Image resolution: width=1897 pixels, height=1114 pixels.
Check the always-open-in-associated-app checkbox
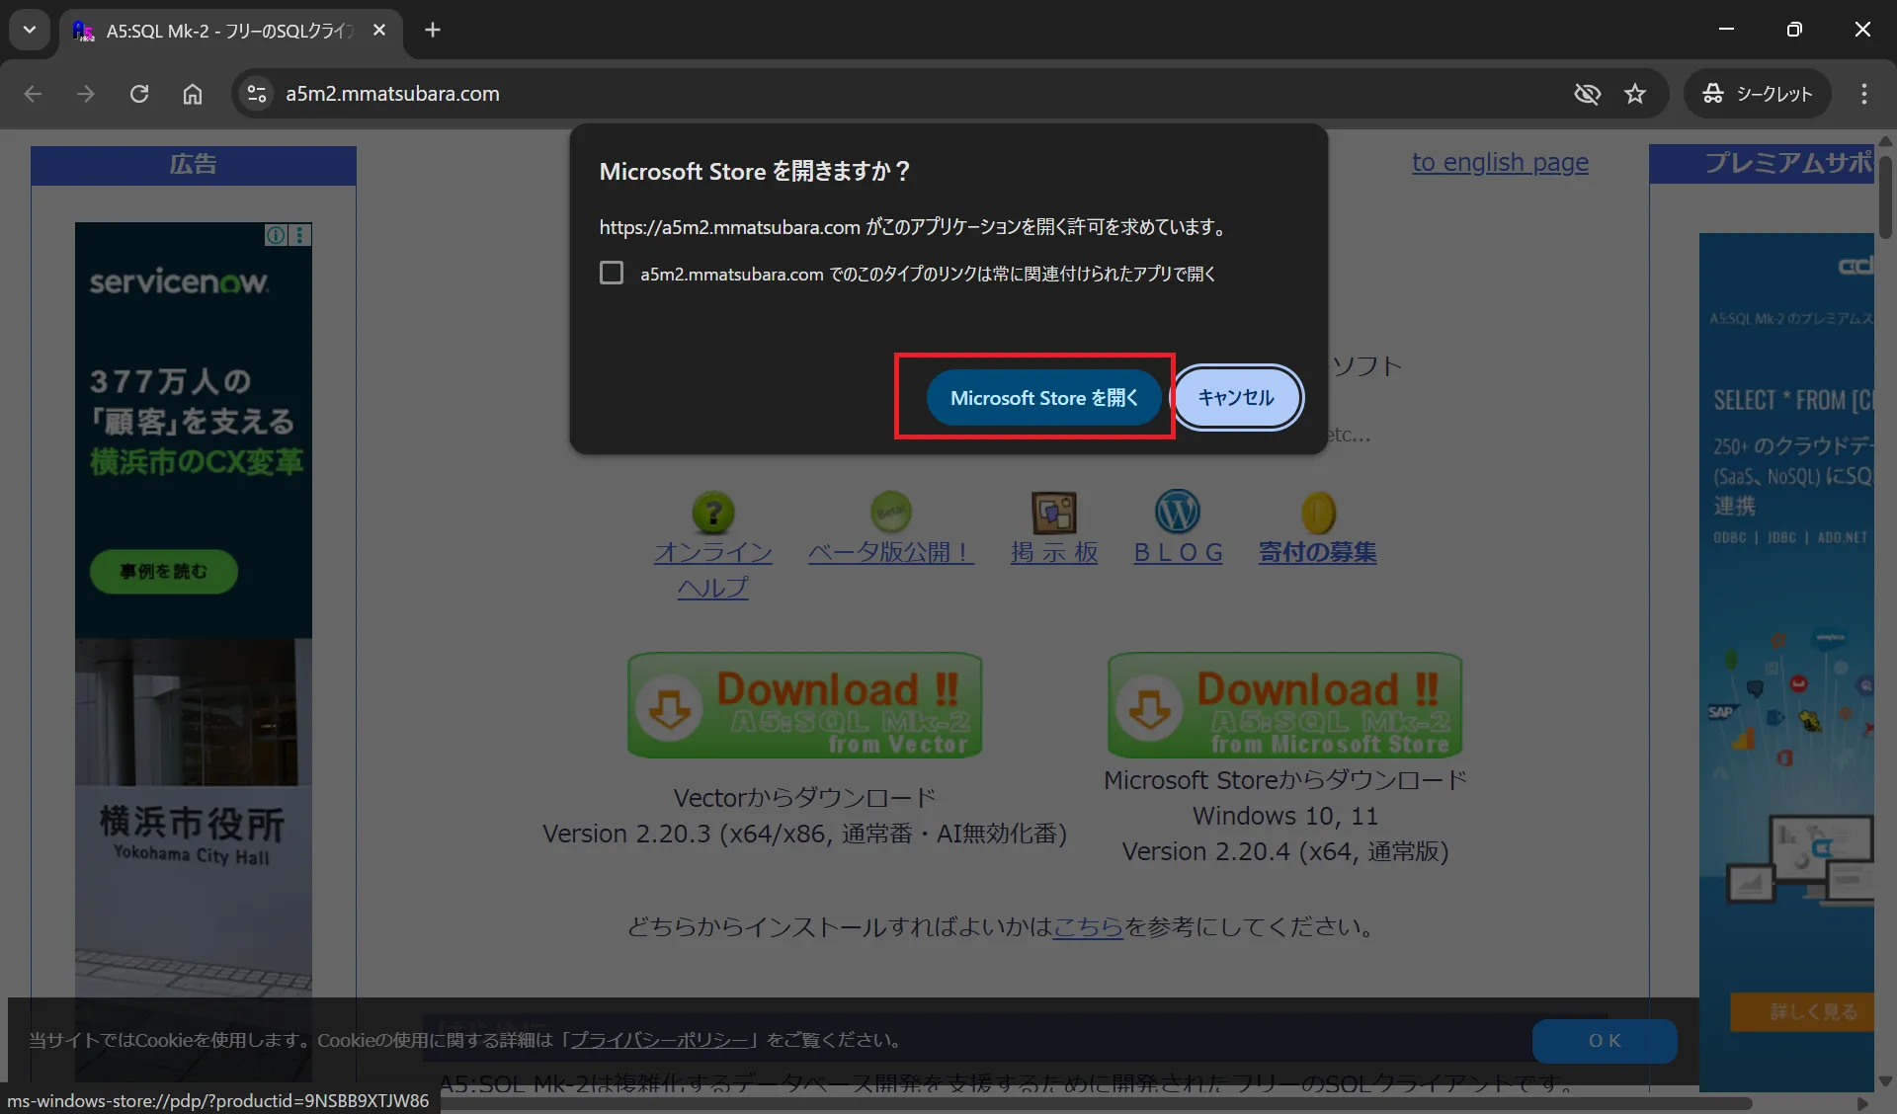pos(612,273)
